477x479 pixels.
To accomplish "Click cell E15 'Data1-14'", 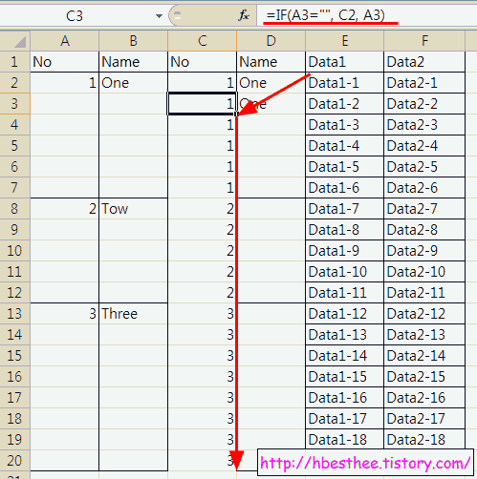I will [345, 356].
